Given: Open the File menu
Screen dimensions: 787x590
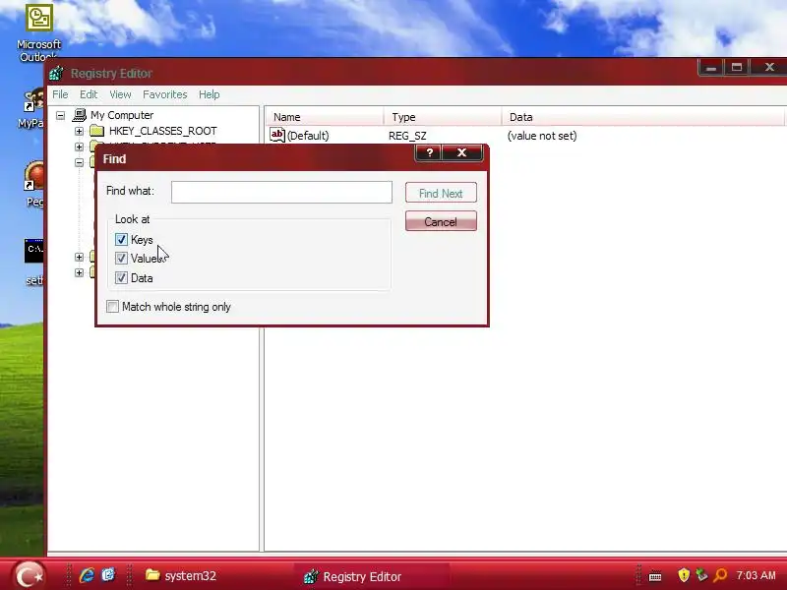Looking at the screenshot, I should click(60, 94).
